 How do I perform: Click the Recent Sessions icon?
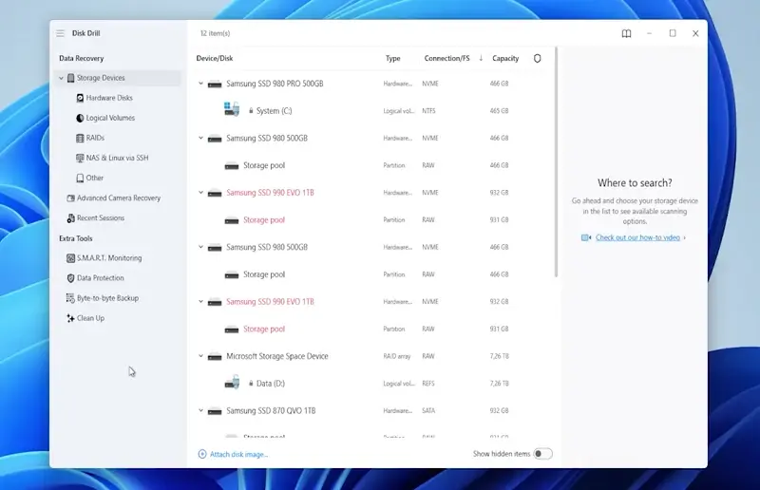coord(70,218)
